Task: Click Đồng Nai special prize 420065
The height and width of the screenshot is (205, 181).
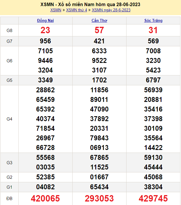Action: 45,199
